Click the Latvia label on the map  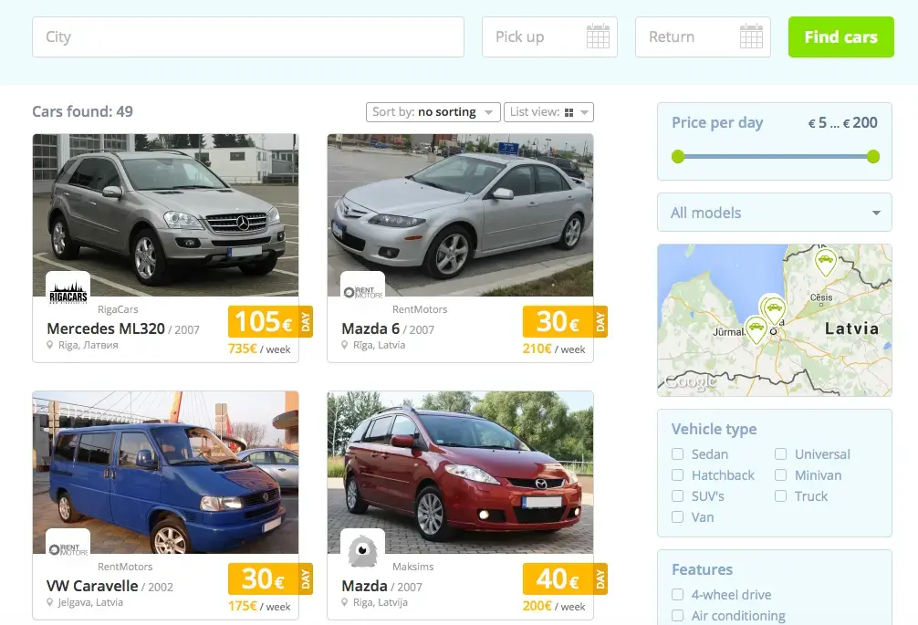point(852,328)
